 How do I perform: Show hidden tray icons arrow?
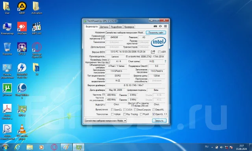click(x=212, y=147)
